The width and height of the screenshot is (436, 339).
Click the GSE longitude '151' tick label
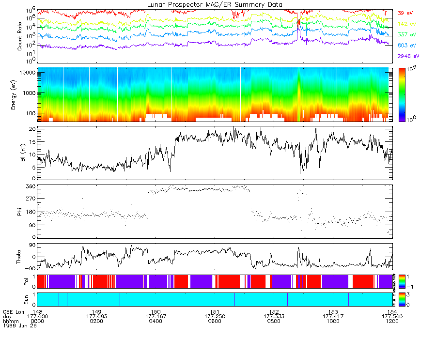coord(215,312)
